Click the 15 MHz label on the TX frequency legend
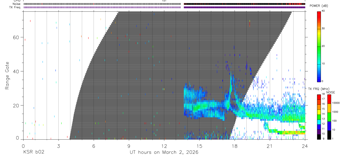 tap(323, 109)
